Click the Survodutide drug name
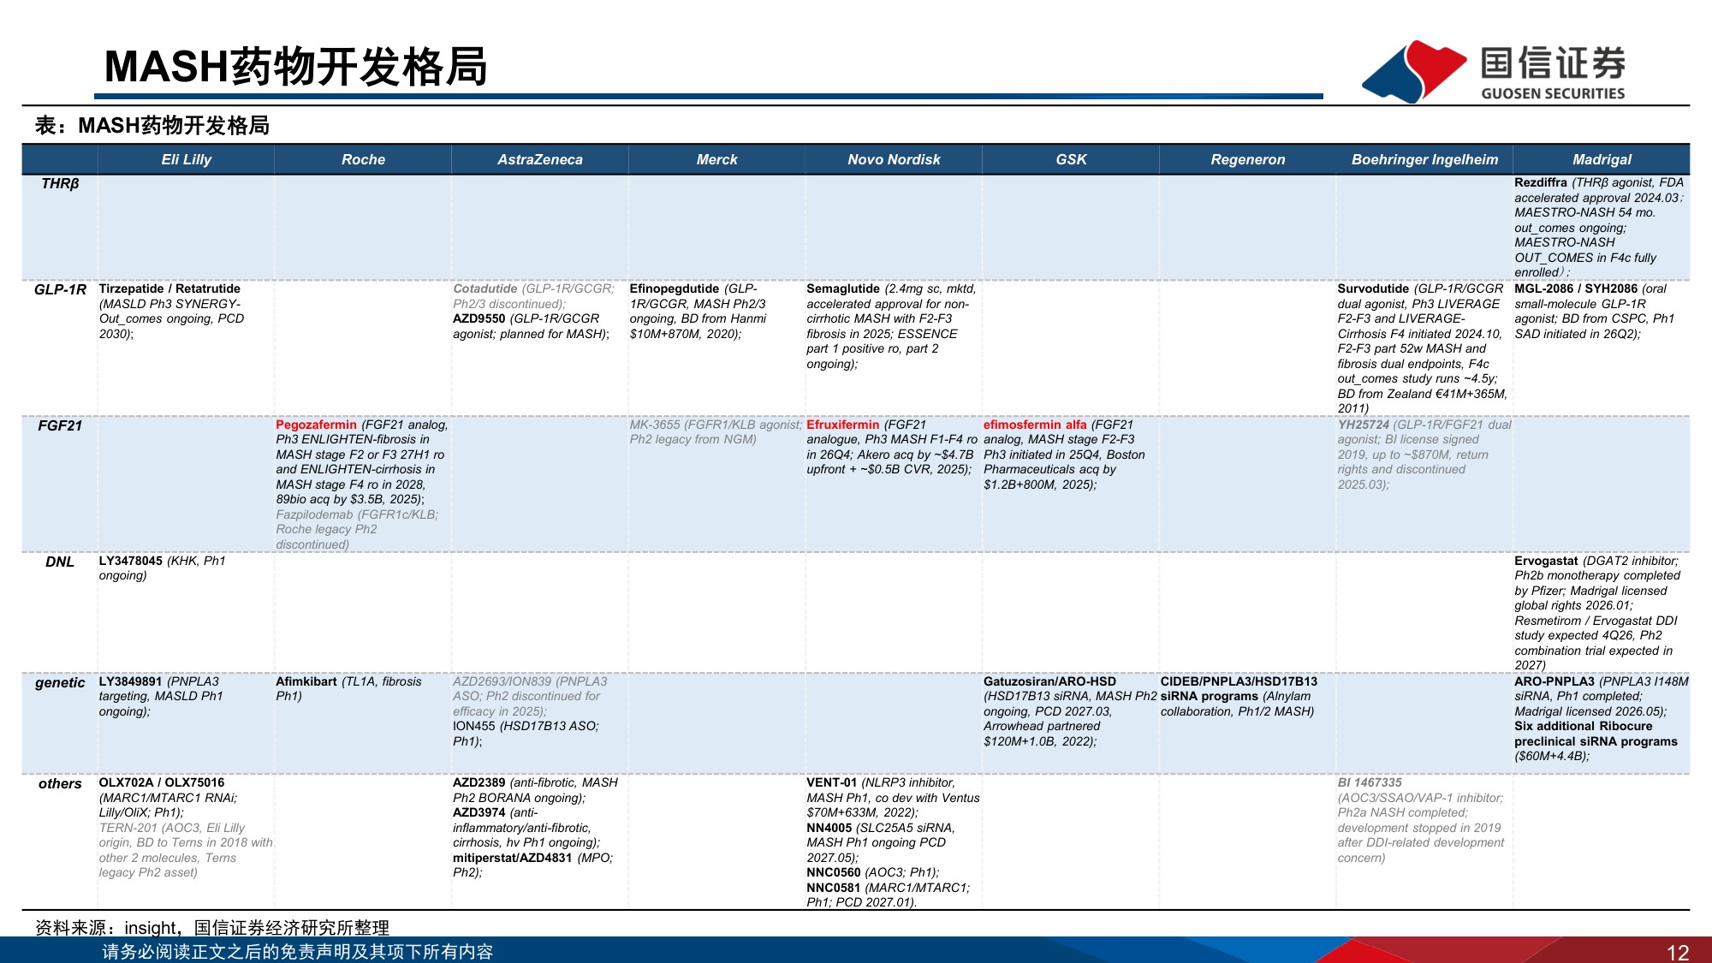The height and width of the screenshot is (963, 1712). (1373, 288)
